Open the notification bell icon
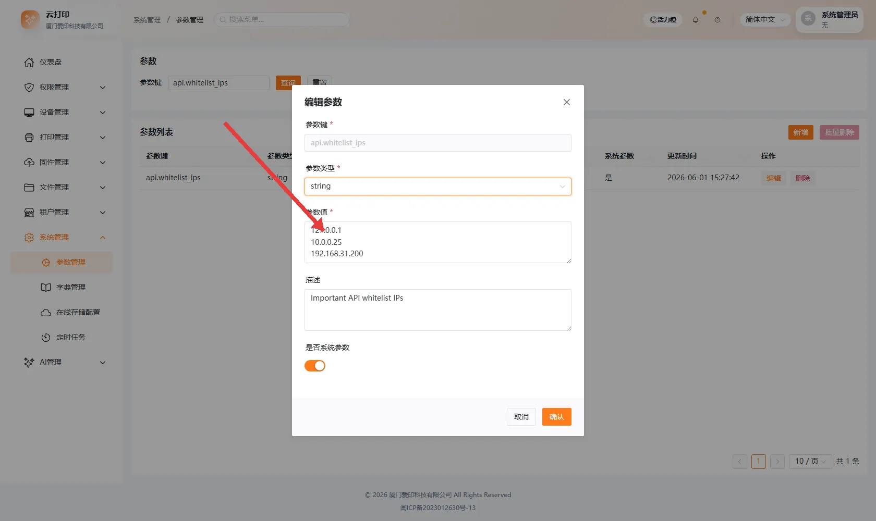This screenshot has height=521, width=876. (x=696, y=20)
